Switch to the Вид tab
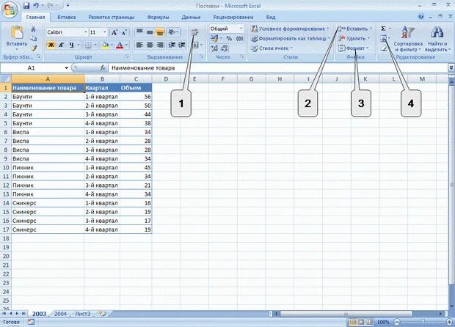Viewport: 455px width, 327px height. point(271,17)
